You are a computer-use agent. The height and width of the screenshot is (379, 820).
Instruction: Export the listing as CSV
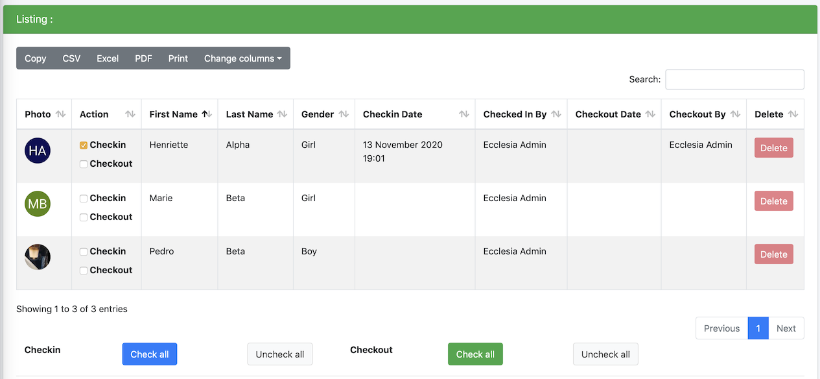point(71,58)
